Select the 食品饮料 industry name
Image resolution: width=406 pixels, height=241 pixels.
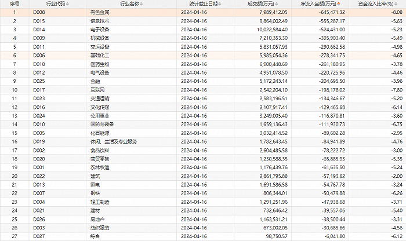tap(100, 151)
